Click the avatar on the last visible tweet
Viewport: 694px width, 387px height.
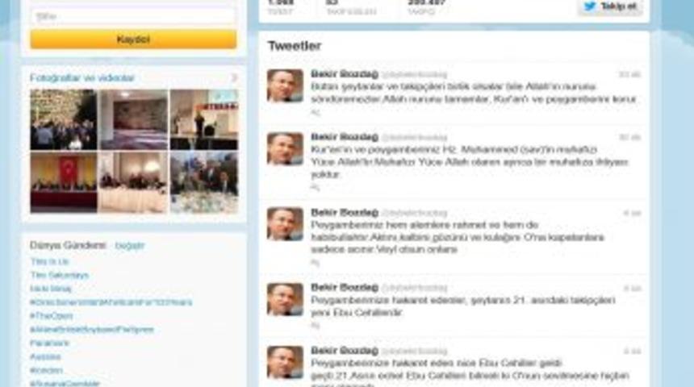point(285,362)
